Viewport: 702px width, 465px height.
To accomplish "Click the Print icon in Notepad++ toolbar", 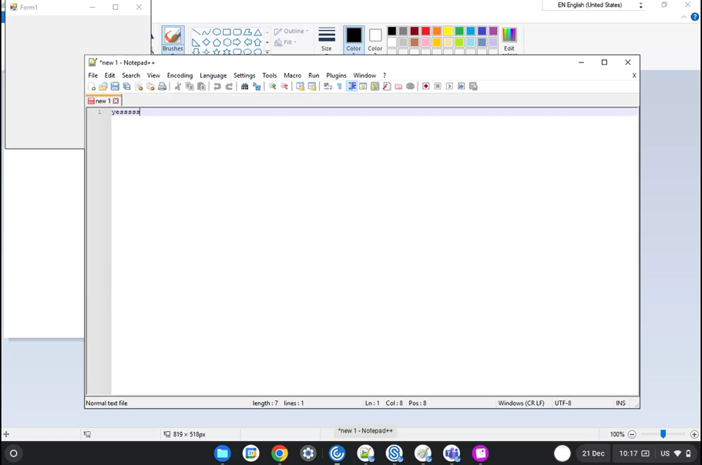I will [x=163, y=87].
